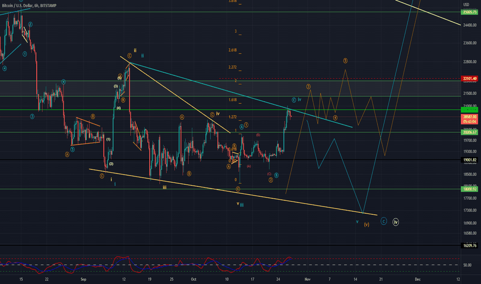Click the 23600.00 price axis tick
This screenshot has width=481, height=284.
(x=470, y=43)
